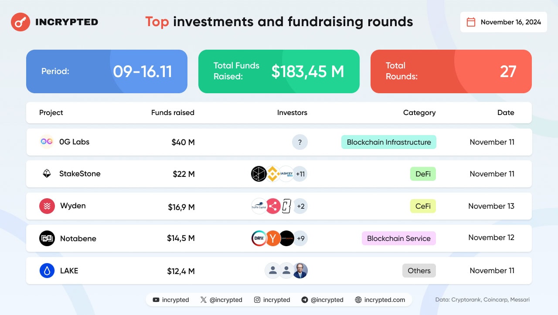Expand the +9 Notabene investors badge
The height and width of the screenshot is (315, 558).
pyautogui.click(x=300, y=238)
